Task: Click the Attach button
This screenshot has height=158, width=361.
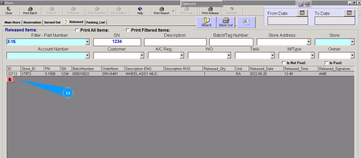Action: [206, 22]
